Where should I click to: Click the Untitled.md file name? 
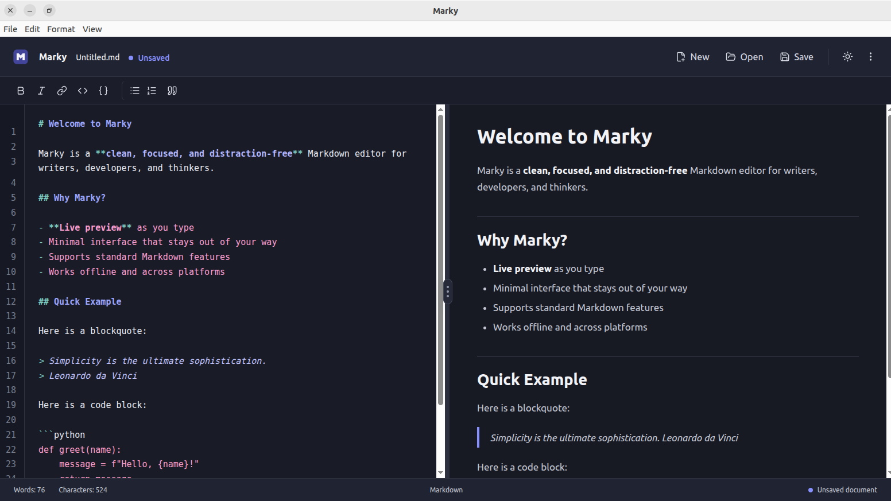tap(98, 57)
